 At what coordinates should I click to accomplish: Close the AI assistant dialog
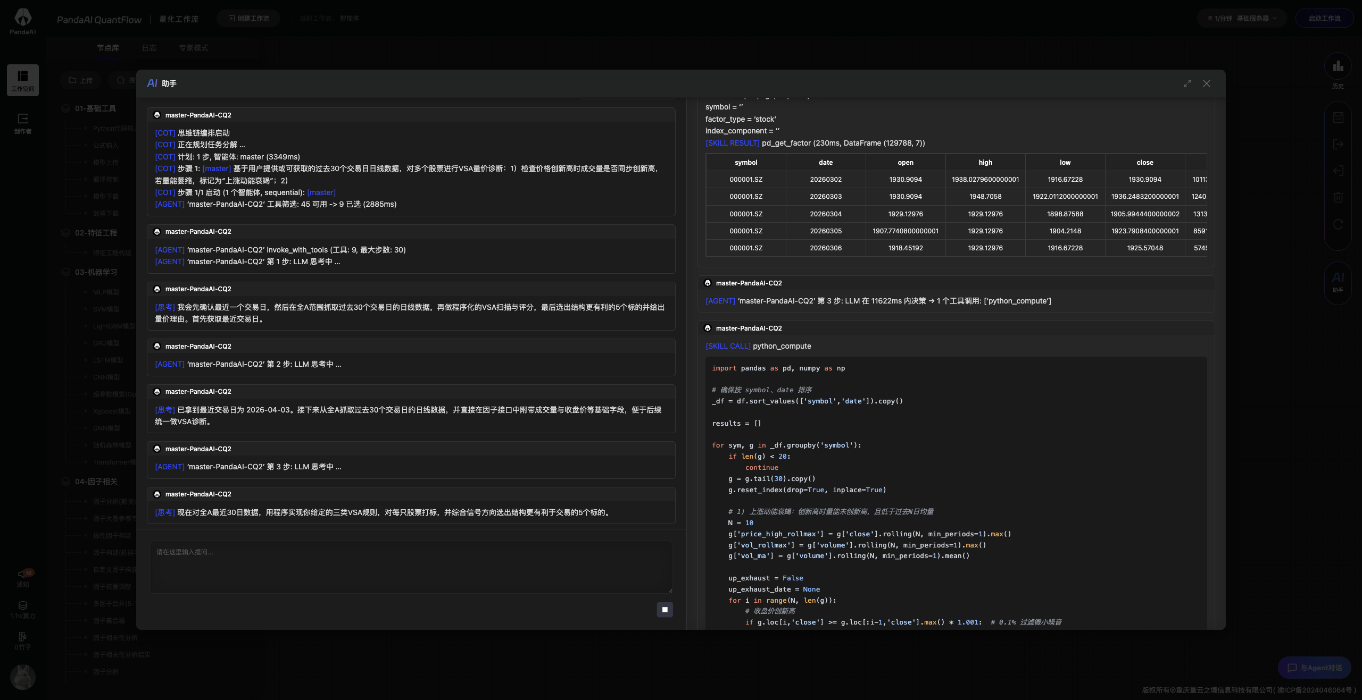point(1207,83)
